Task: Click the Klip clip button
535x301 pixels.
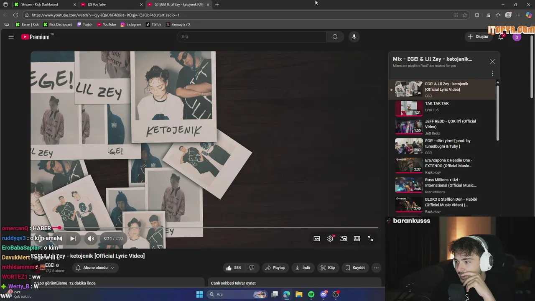Action: [327, 268]
